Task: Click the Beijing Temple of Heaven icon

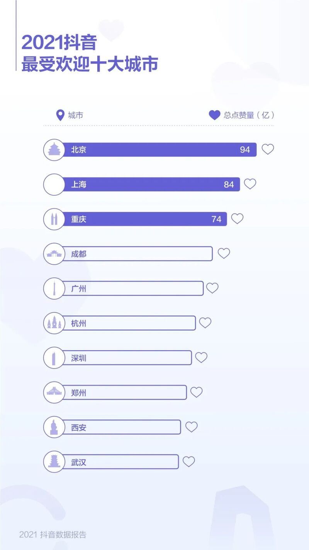Action: pos(54,150)
